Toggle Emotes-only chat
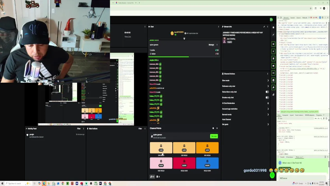The image size is (330, 186). [267, 97]
